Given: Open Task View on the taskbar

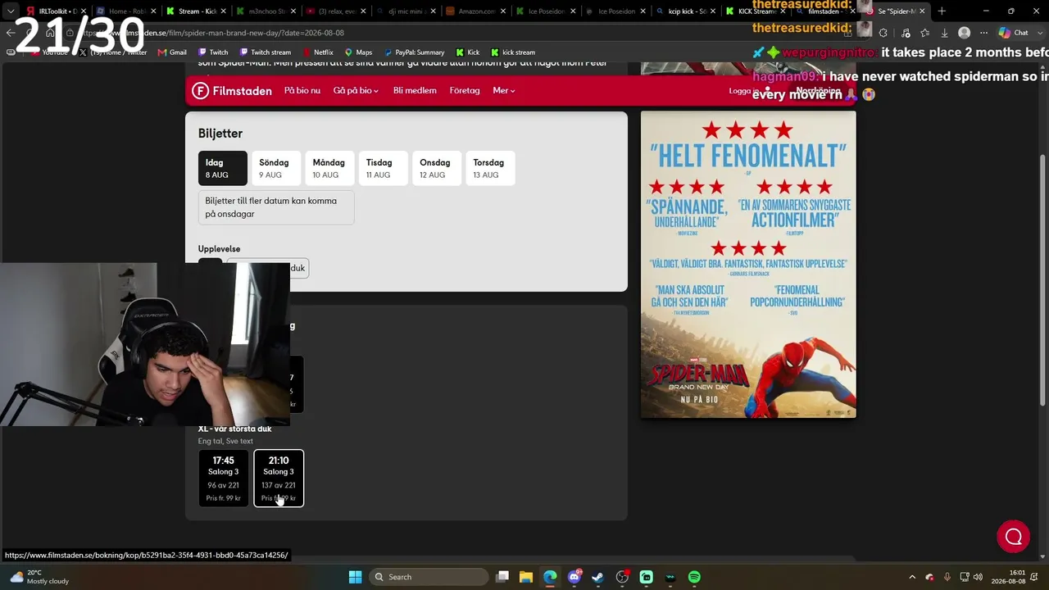Looking at the screenshot, I should click(x=502, y=577).
